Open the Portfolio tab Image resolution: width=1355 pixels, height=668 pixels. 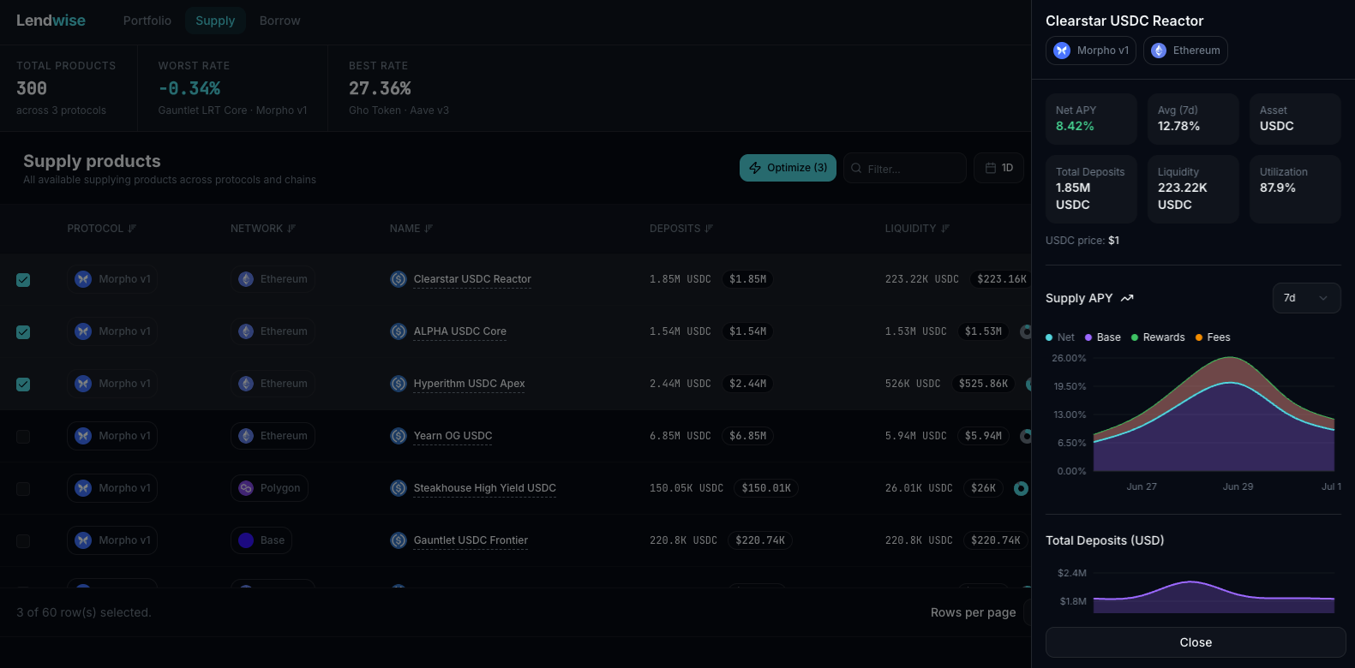tap(147, 21)
